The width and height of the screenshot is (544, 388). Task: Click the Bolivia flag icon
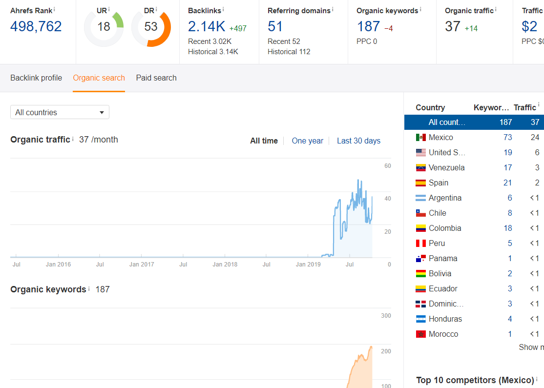pyautogui.click(x=420, y=274)
